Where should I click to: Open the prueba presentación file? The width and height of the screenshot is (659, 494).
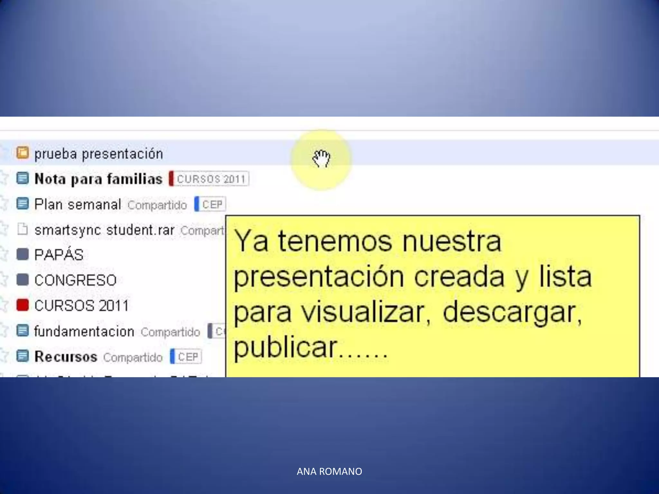[98, 154]
